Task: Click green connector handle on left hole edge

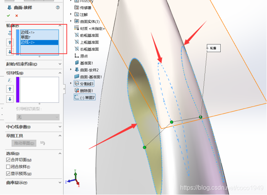Action: 145,148
